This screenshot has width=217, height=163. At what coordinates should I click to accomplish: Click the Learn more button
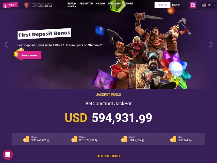[x=29, y=55]
